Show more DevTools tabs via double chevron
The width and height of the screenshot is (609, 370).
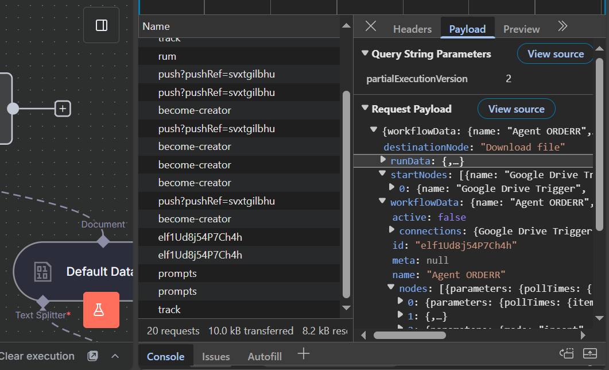click(x=563, y=26)
